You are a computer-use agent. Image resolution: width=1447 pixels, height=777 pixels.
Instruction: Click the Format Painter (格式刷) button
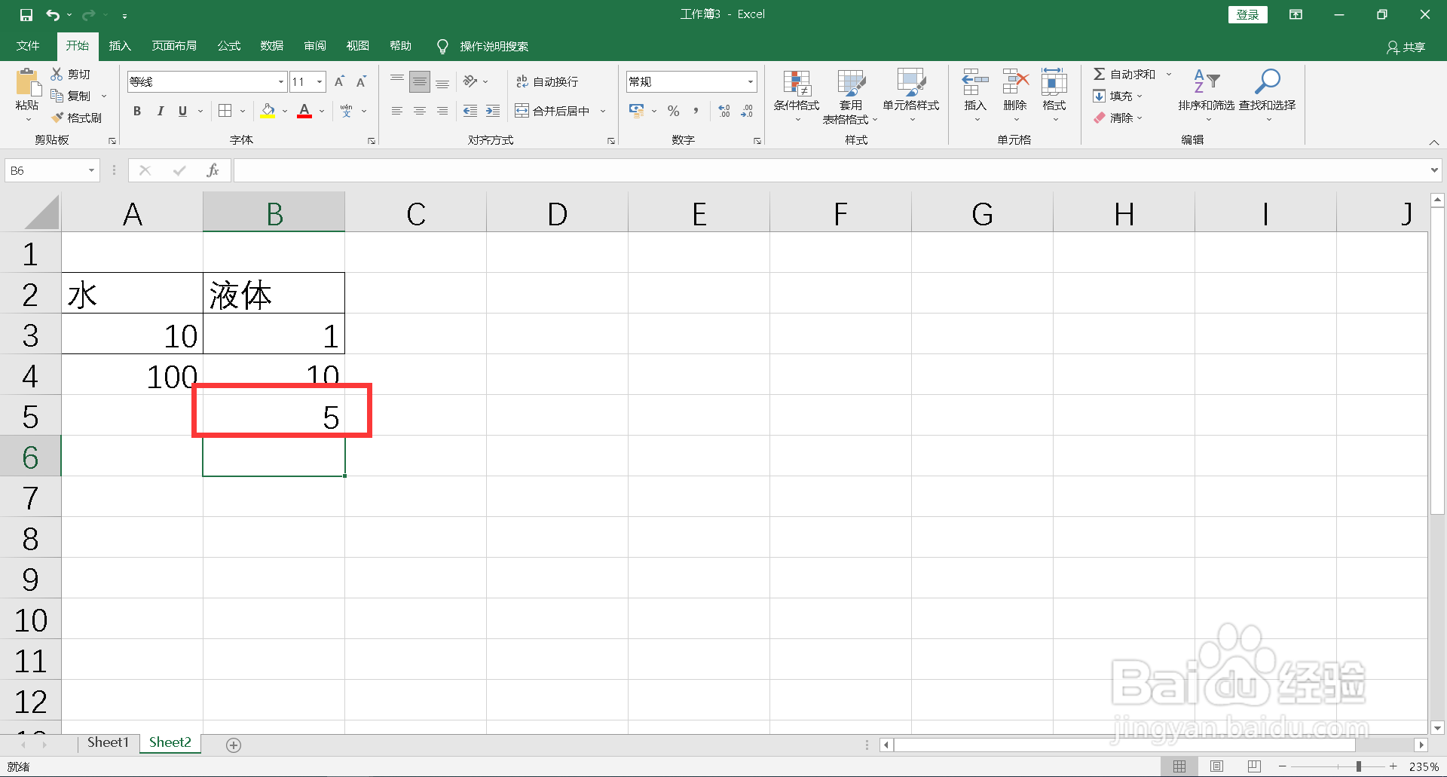[76, 118]
